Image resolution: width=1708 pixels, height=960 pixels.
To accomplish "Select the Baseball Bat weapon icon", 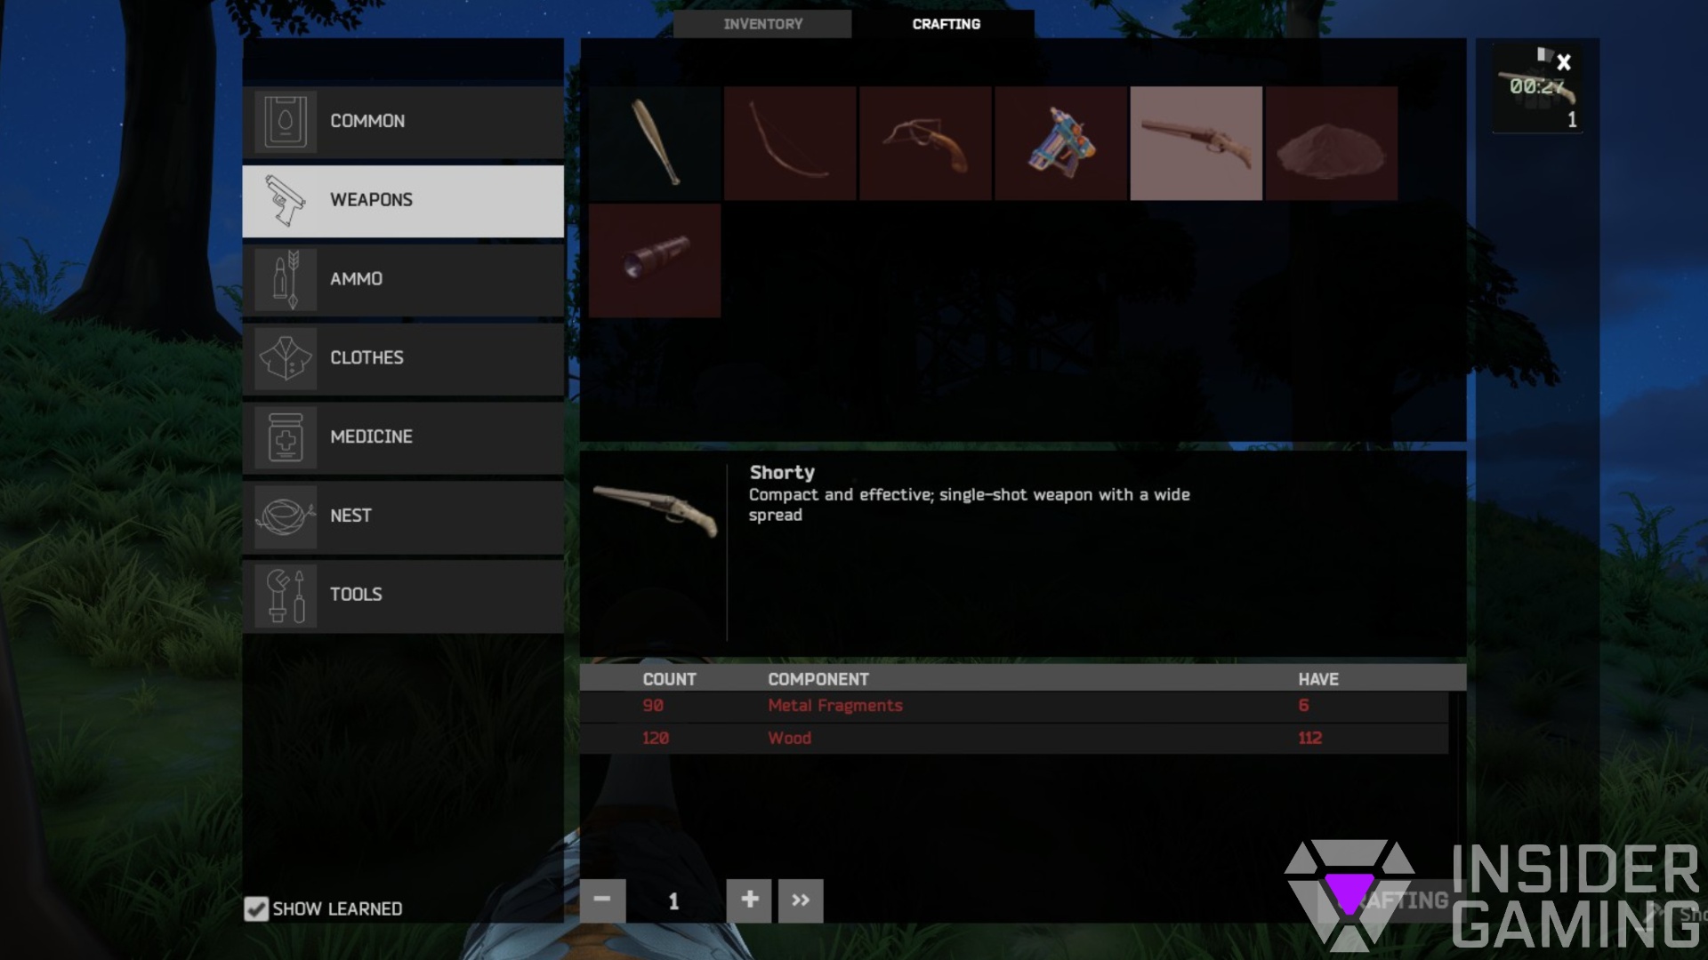I will pyautogui.click(x=656, y=142).
